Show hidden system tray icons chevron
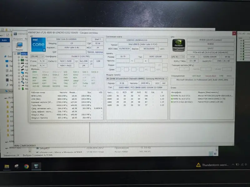The image size is (250, 187). (233, 165)
